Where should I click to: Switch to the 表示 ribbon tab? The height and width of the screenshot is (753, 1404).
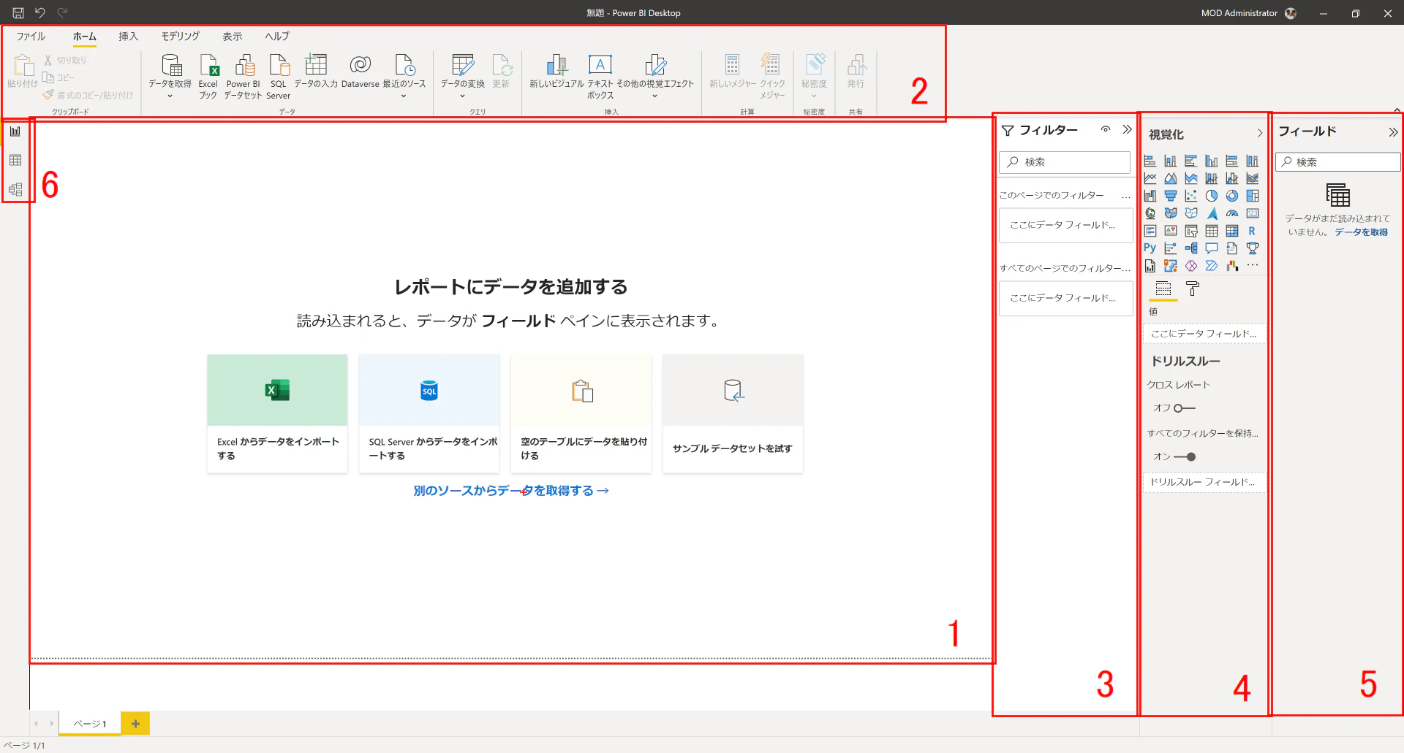(233, 36)
